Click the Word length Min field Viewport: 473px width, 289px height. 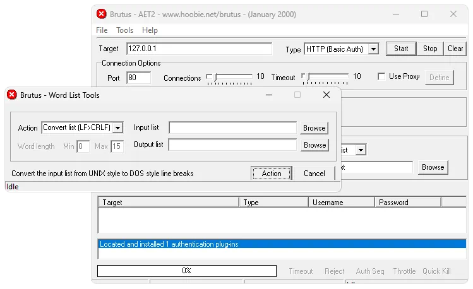click(83, 146)
